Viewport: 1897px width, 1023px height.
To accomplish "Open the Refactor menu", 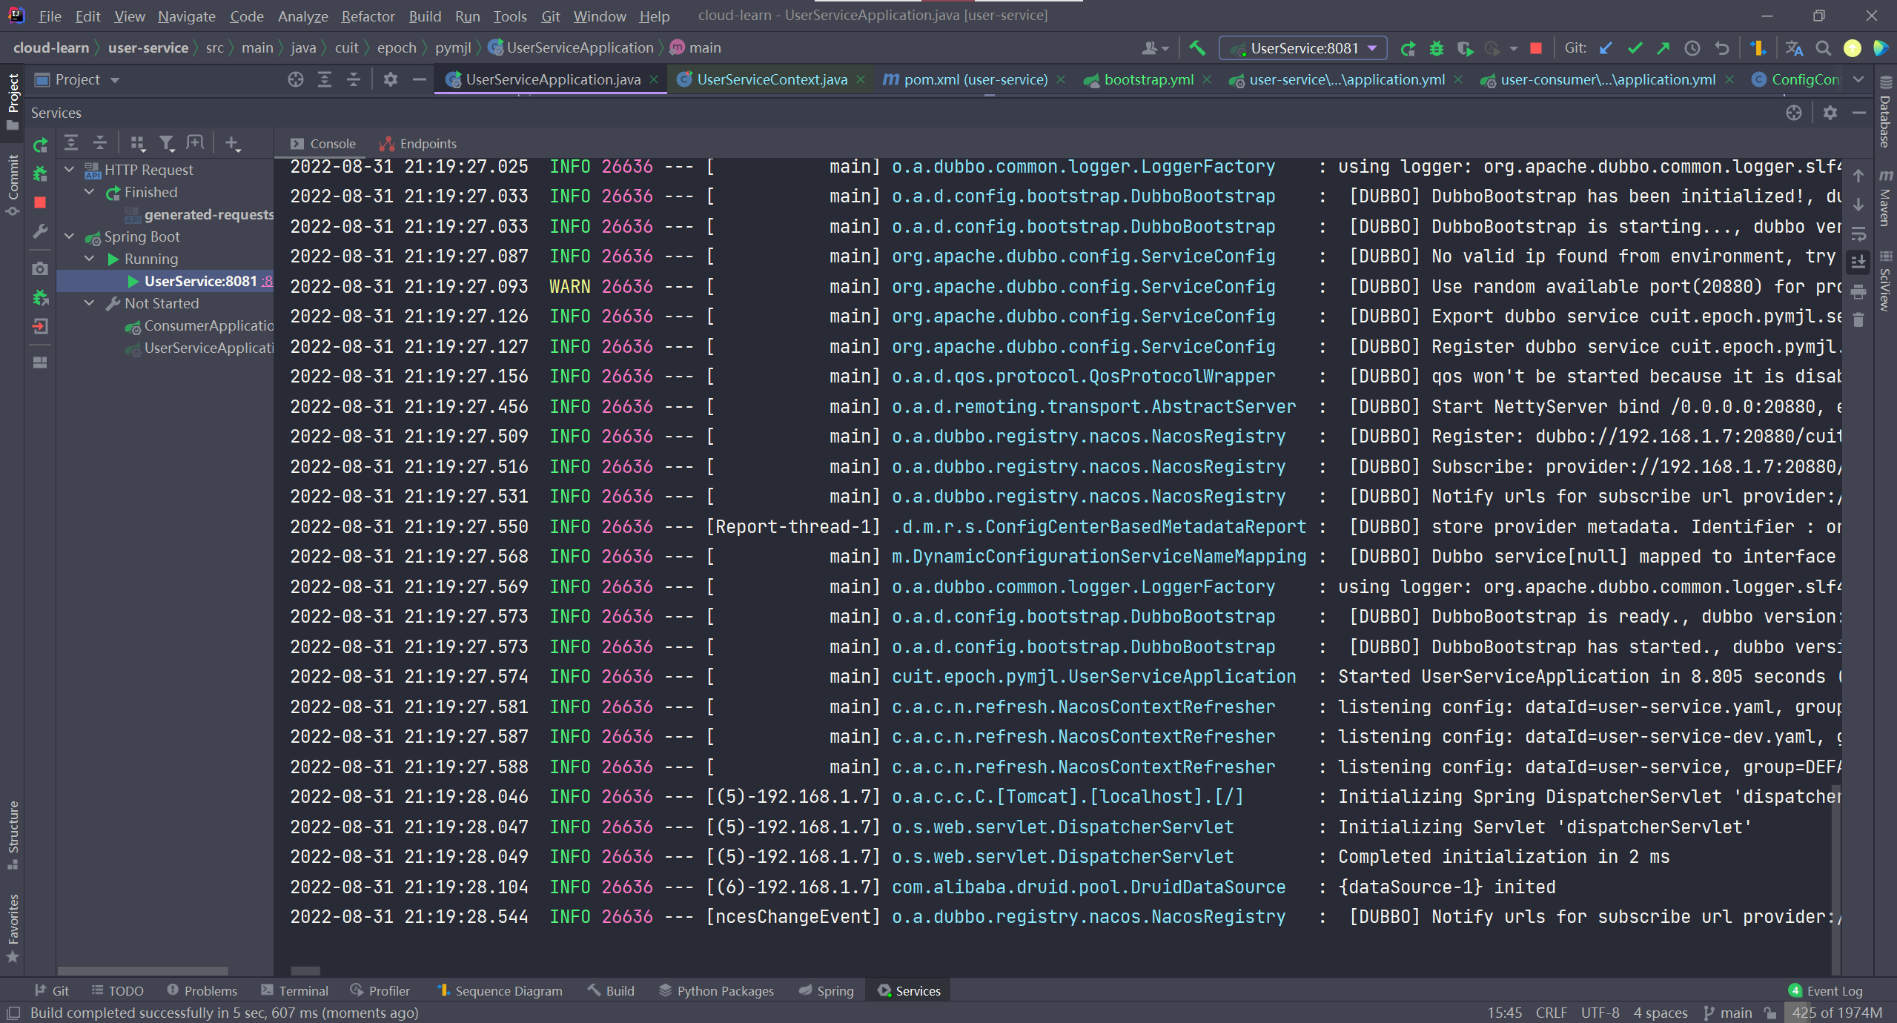I will (368, 16).
